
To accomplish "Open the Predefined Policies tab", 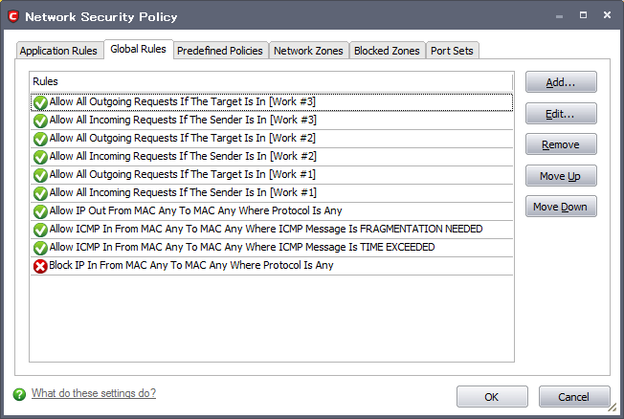I will [x=220, y=51].
